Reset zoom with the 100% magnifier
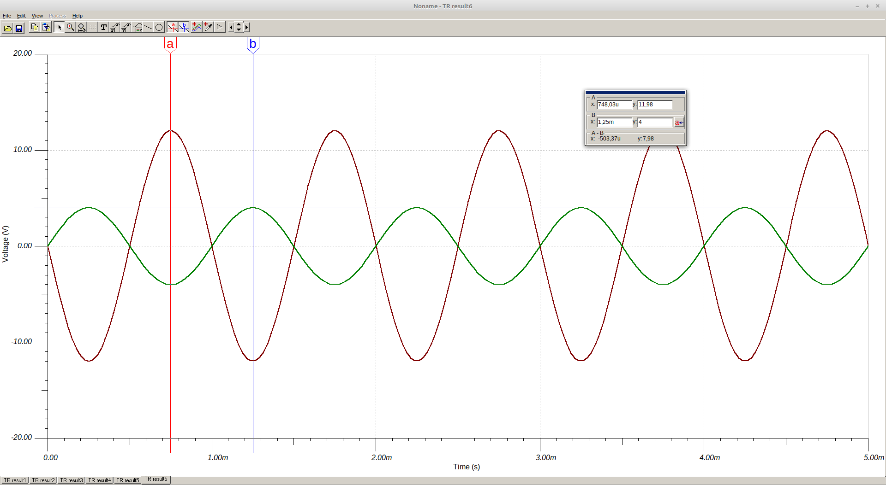The width and height of the screenshot is (886, 485). 81,28
